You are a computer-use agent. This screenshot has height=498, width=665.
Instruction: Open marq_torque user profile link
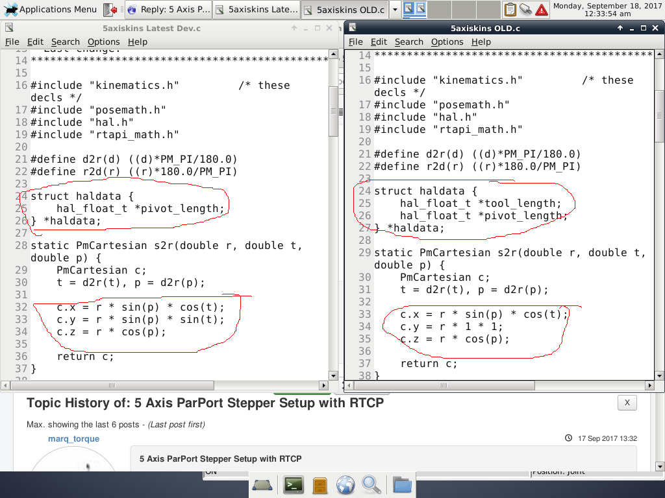(x=74, y=439)
